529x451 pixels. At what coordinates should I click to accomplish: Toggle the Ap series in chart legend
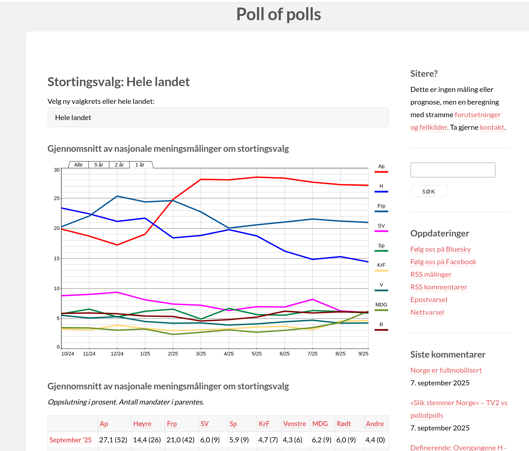pos(381,166)
